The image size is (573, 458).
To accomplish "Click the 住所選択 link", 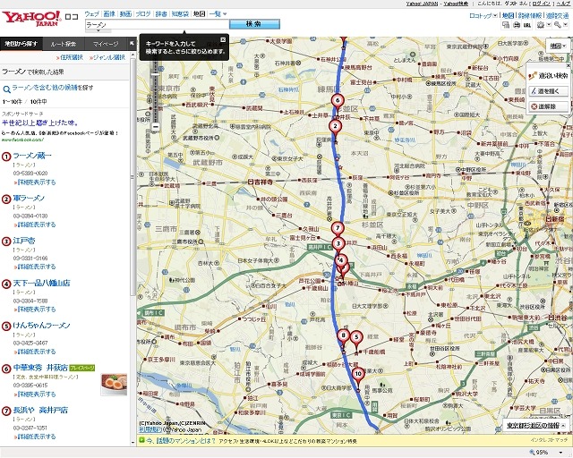I will tap(72, 57).
